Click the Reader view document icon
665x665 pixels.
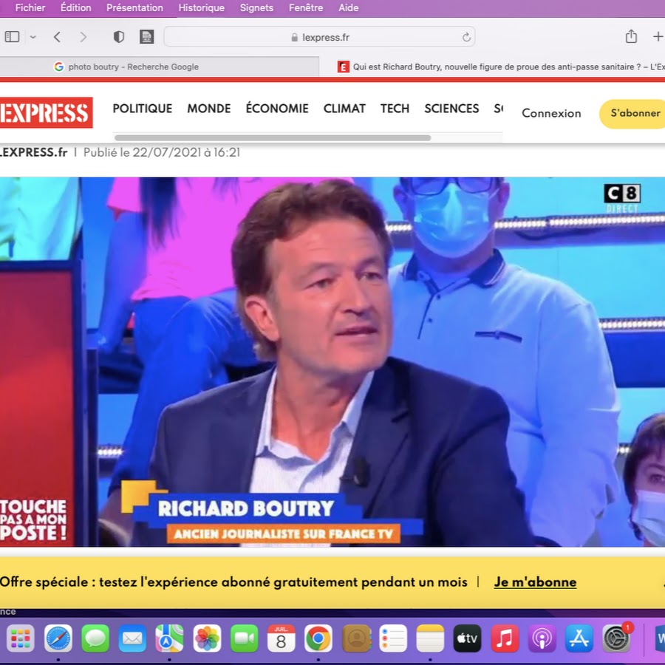[x=147, y=37]
